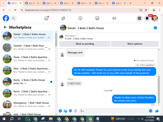Open the notifications bell
This screenshot has width=163, height=122.
[x=147, y=18]
